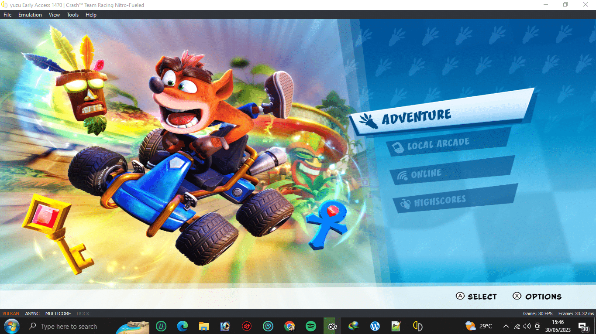Click the yellow yuzu logo taskbar icon
The height and width of the screenshot is (334, 596).
pos(418,326)
